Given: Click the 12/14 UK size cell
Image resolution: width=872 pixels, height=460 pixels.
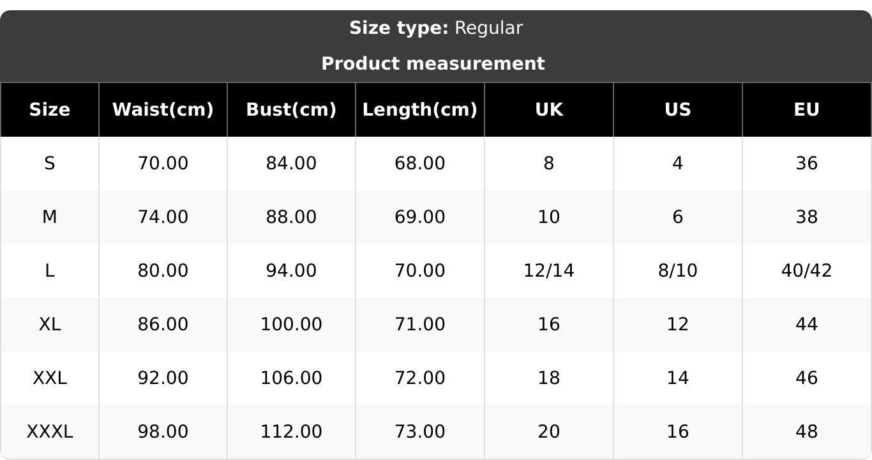Looking at the screenshot, I should tap(549, 271).
